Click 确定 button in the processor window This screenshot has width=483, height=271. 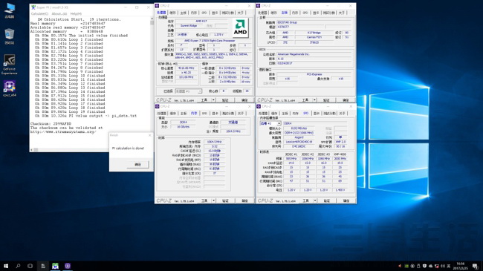pyautogui.click(x=244, y=100)
